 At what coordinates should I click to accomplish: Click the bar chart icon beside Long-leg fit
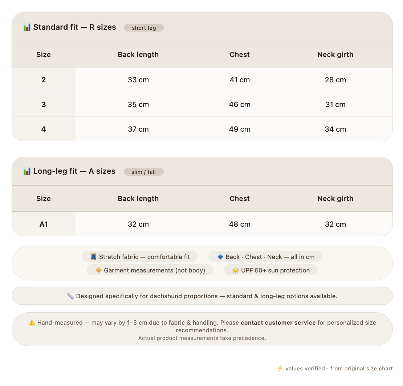(27, 171)
